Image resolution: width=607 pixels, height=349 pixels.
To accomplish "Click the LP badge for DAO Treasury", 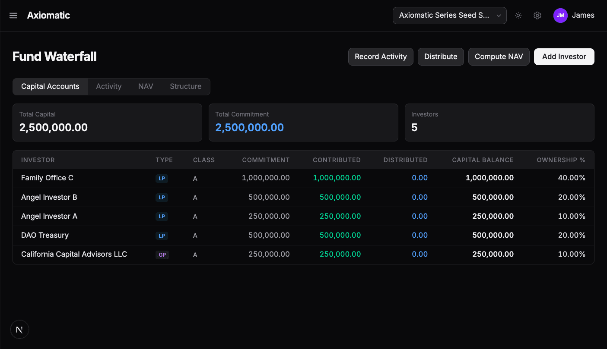I will point(162,236).
